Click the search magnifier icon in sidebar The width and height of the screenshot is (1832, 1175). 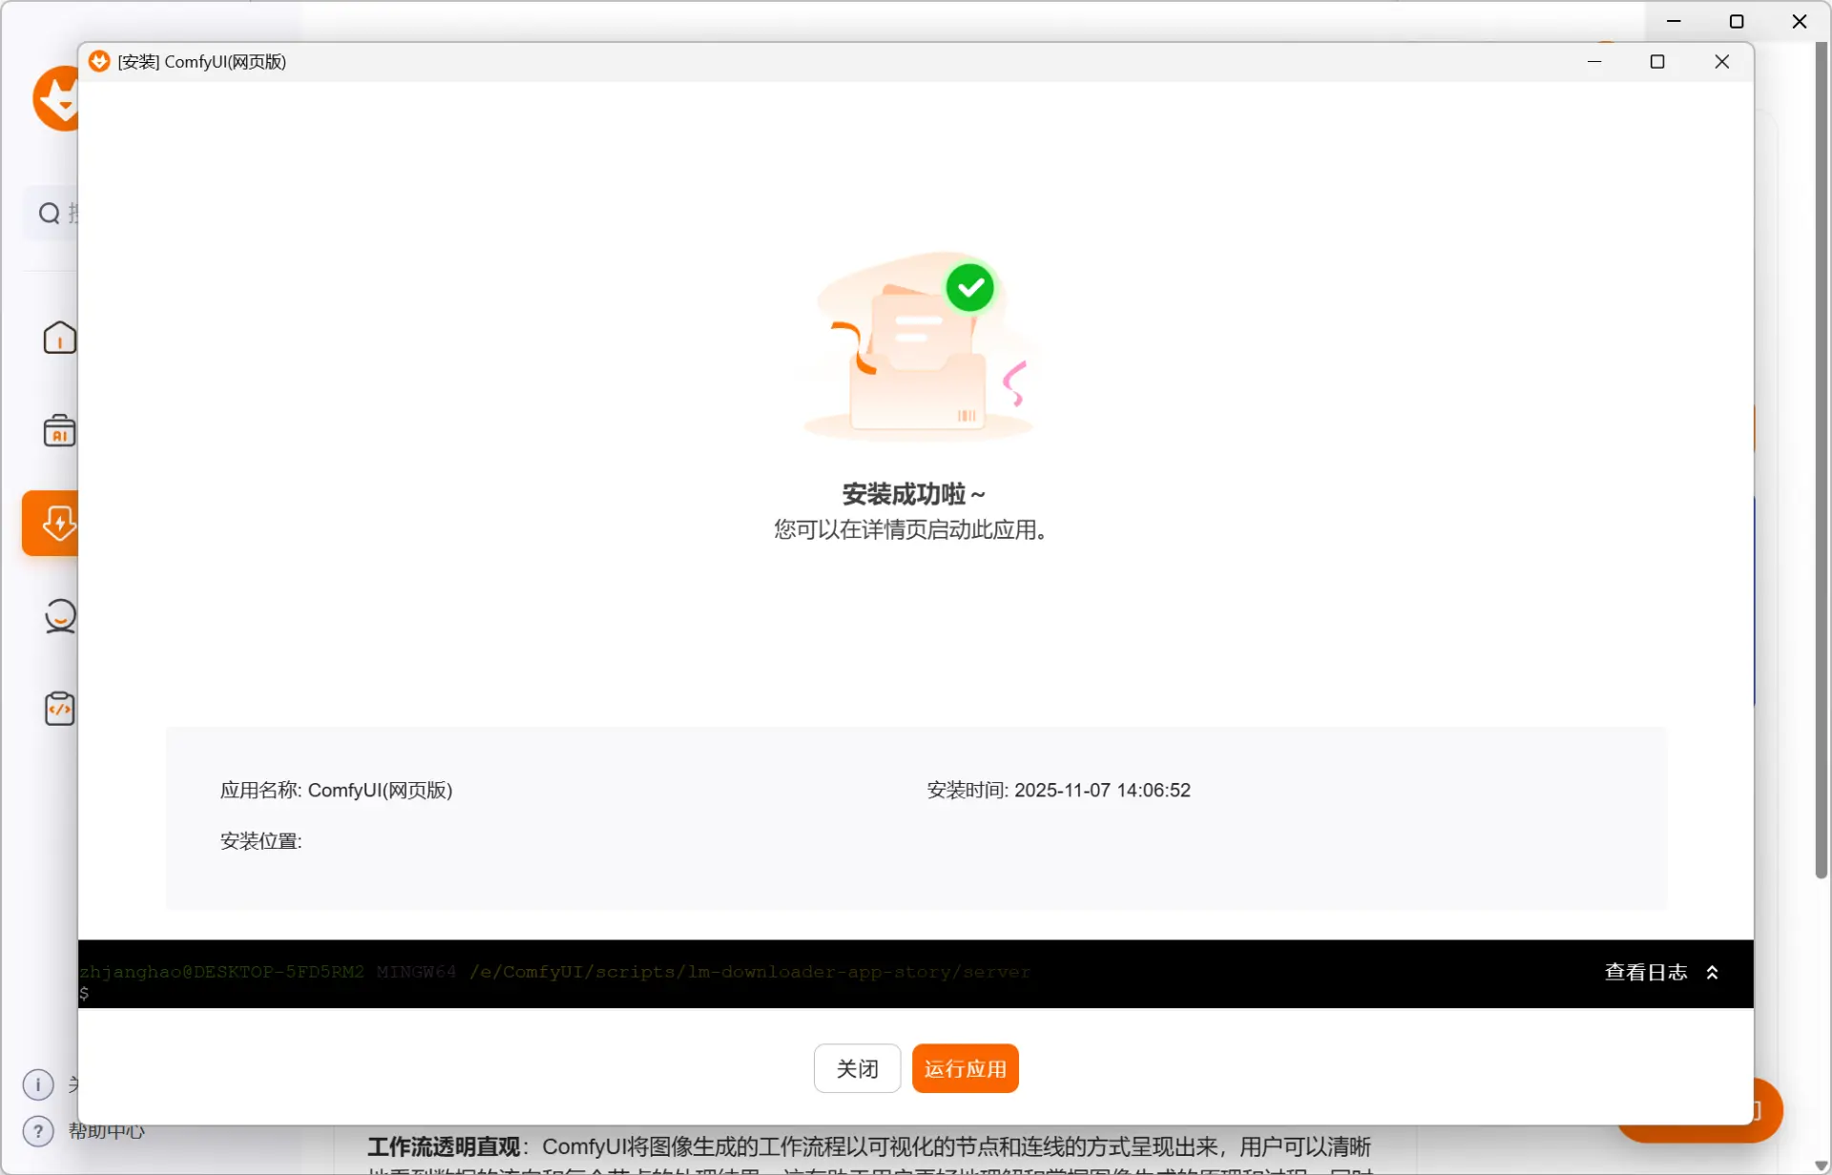pyautogui.click(x=49, y=214)
